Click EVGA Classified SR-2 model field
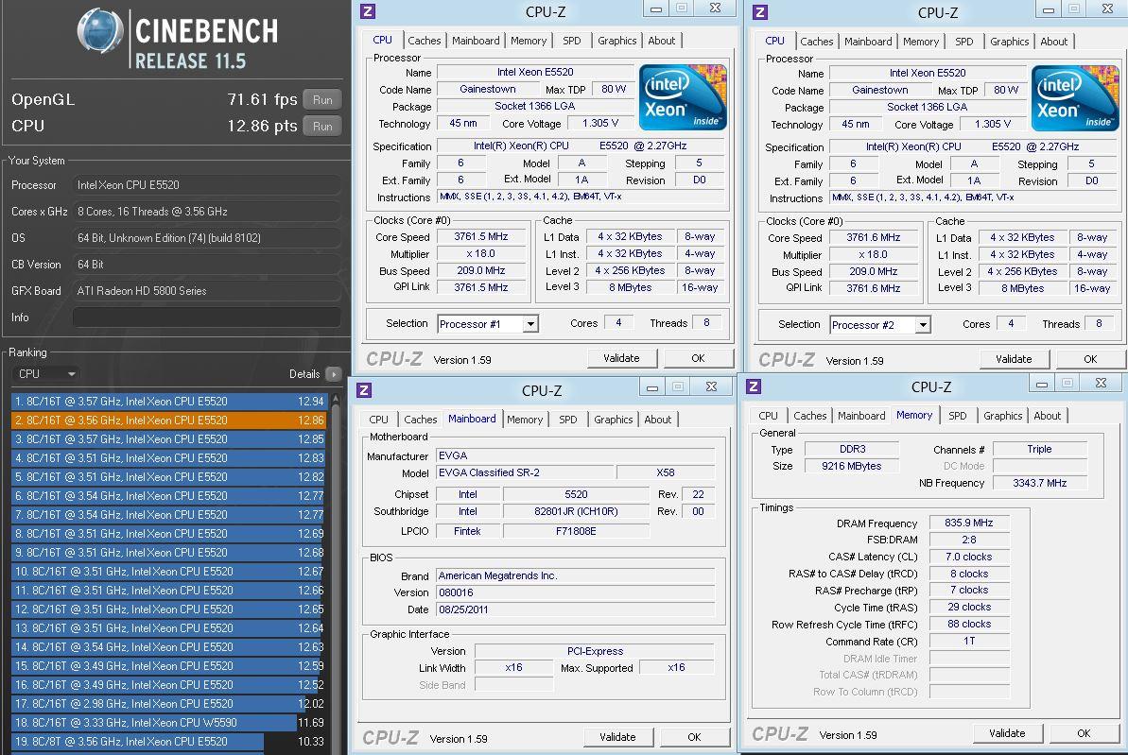This screenshot has height=755, width=1128. pos(525,472)
